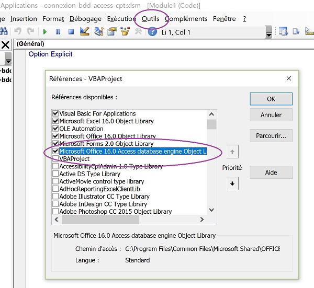Open Visual Basic Help question icon

(152, 32)
